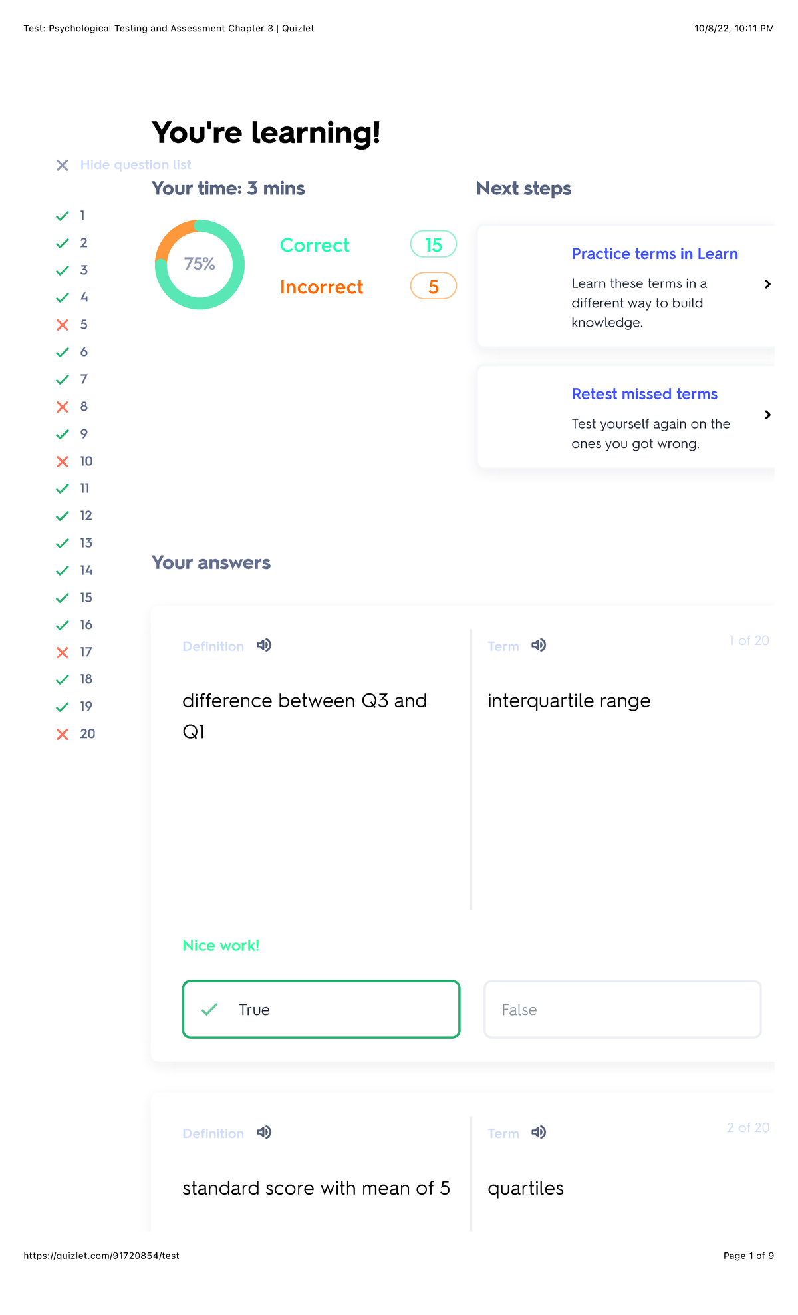This screenshot has height=1315, width=798.
Task: Play audio for term 'interquartile range'
Action: (x=538, y=645)
